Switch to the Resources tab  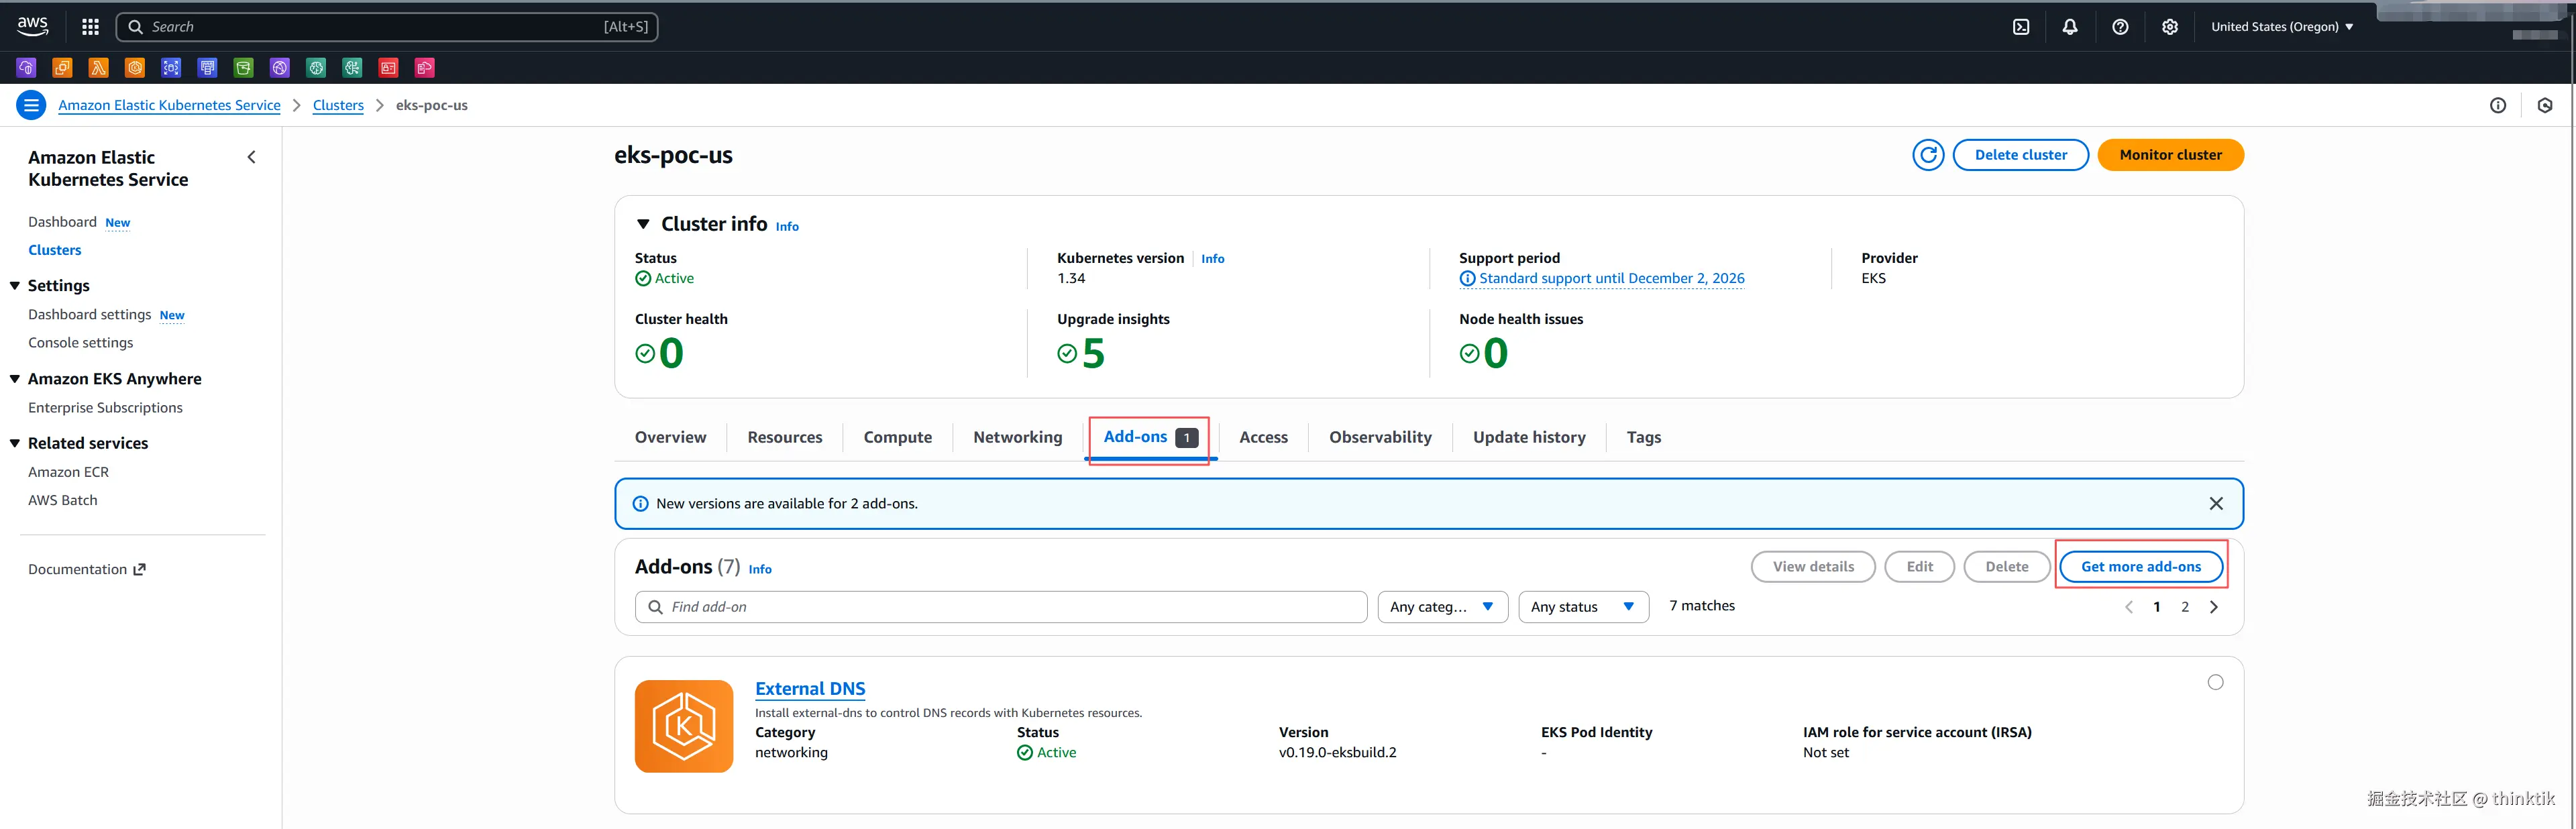coord(785,437)
